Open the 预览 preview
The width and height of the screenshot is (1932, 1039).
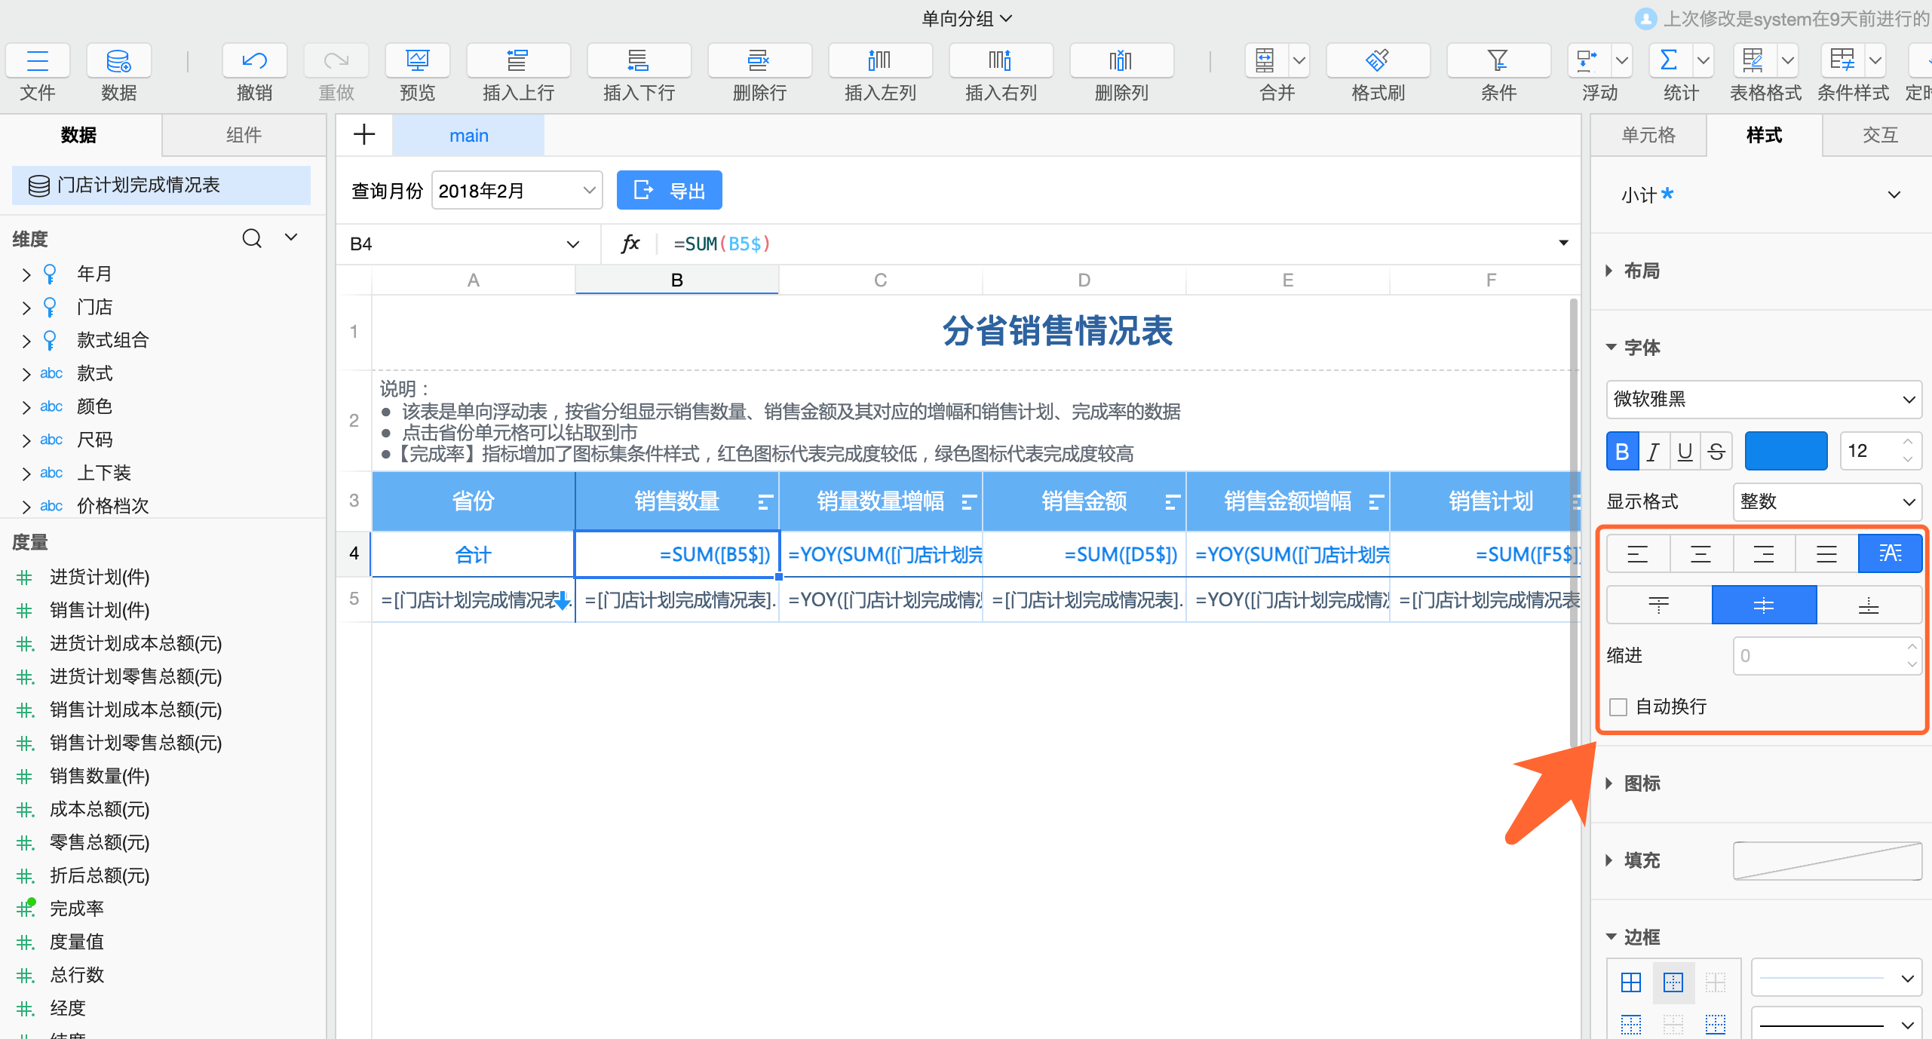[x=416, y=72]
